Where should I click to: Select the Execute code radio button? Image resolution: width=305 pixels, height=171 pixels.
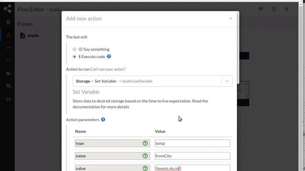tap(74, 57)
